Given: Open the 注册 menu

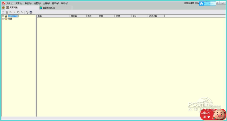Looking at the screenshot, I should [x=46, y=3].
